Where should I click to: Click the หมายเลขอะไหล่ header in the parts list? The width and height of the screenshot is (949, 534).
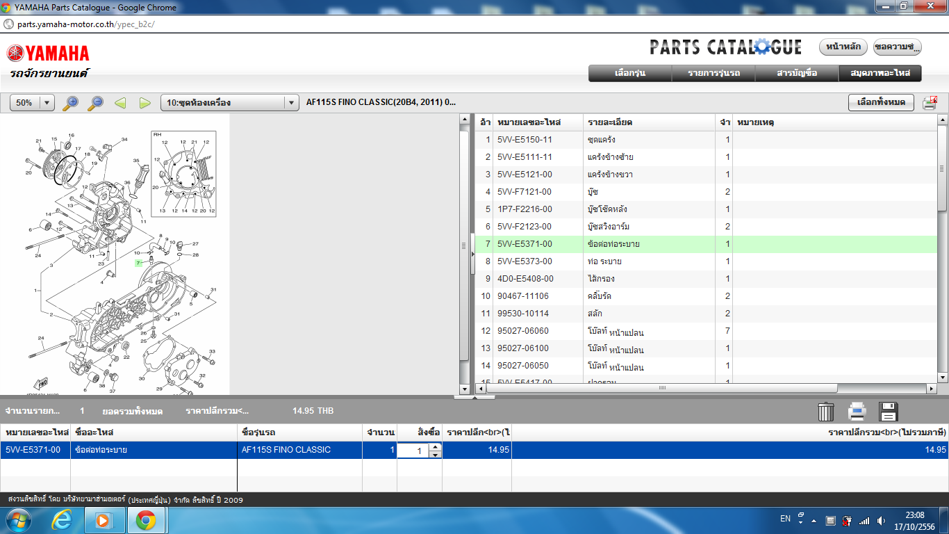(x=538, y=122)
